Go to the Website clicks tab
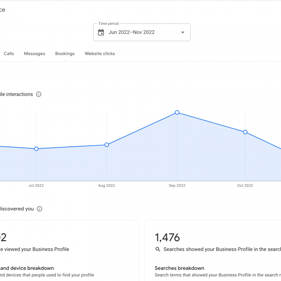 pos(100,53)
